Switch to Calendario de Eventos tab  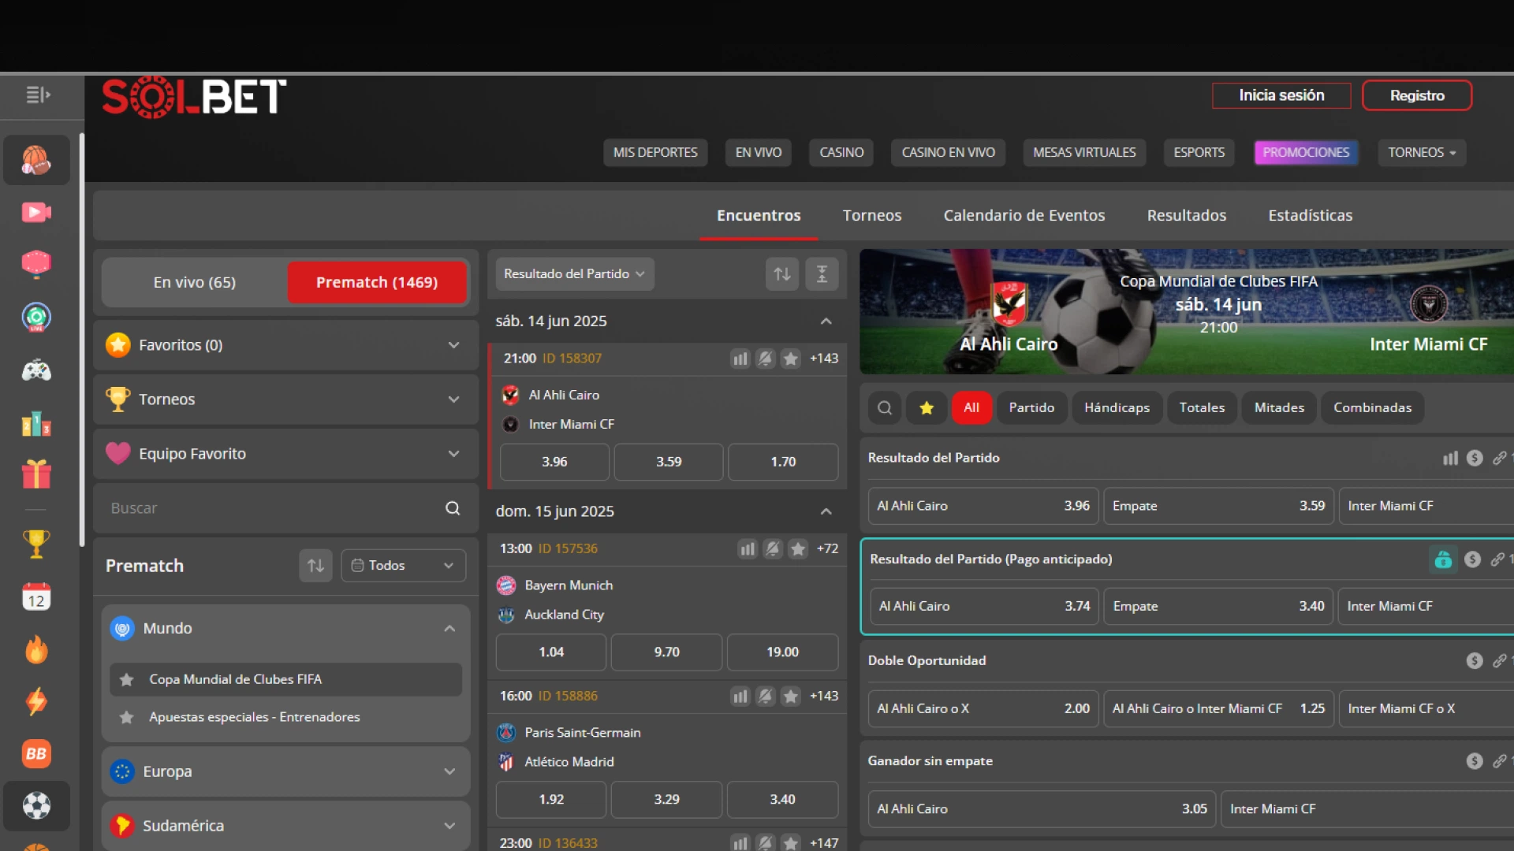[1024, 215]
